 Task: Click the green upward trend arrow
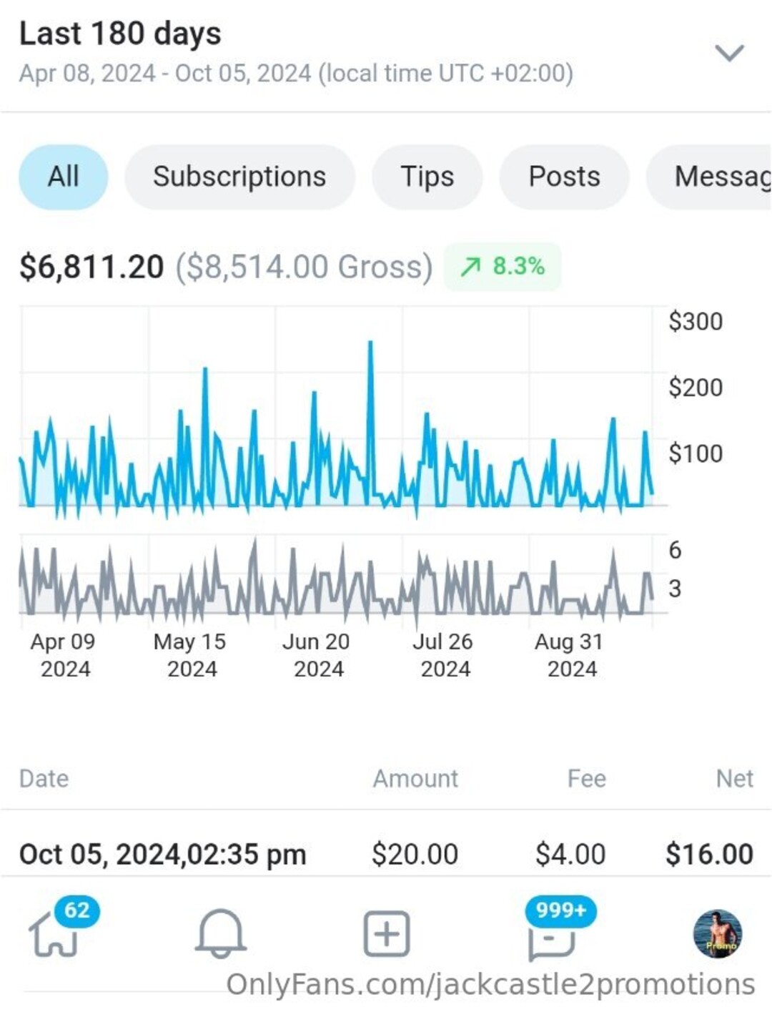470,267
